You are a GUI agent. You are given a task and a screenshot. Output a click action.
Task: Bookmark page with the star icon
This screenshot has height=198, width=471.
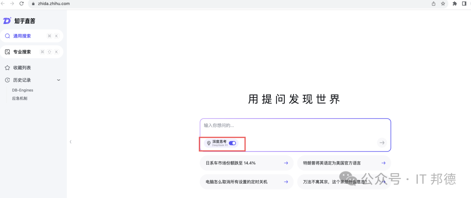(x=443, y=3)
